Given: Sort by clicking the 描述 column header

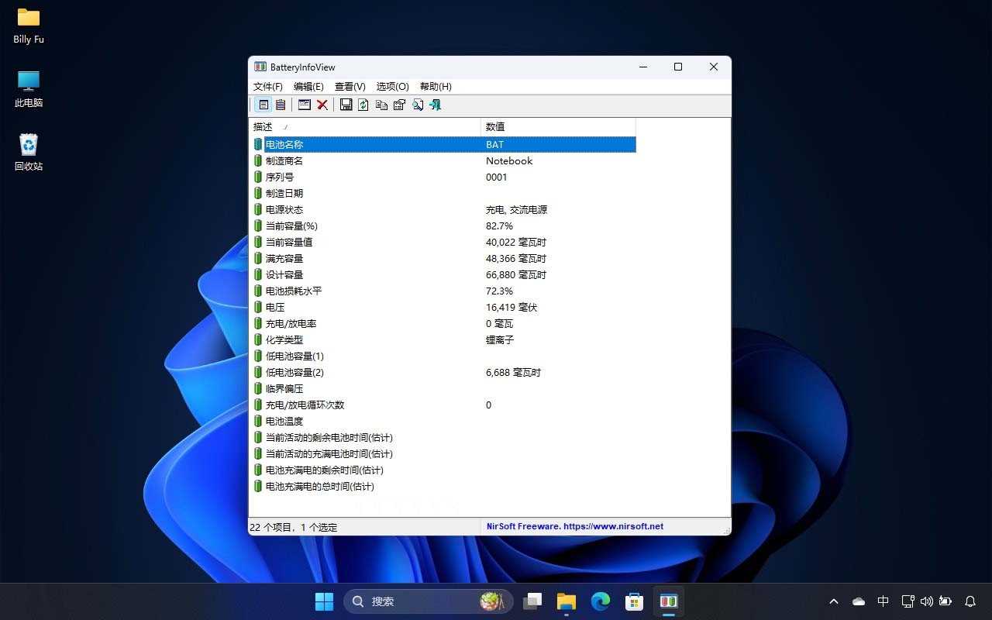Looking at the screenshot, I should [x=262, y=126].
